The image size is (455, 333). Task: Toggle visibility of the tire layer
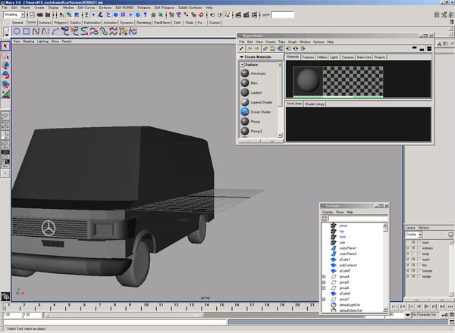coord(408,265)
